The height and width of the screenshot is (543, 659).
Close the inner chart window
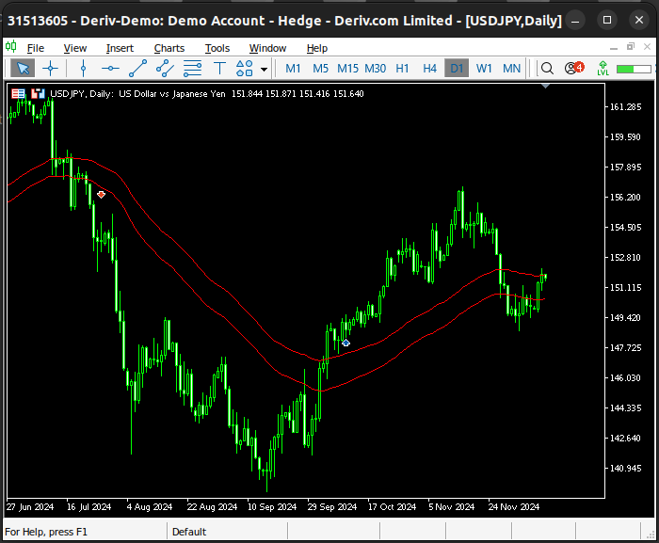click(648, 47)
